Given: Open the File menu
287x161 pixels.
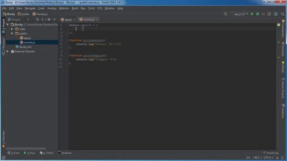Looking at the screenshot, I should coord(4,8).
